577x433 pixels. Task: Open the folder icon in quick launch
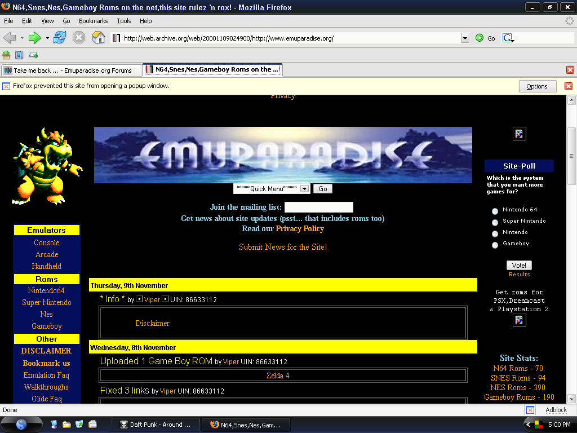coord(66,425)
